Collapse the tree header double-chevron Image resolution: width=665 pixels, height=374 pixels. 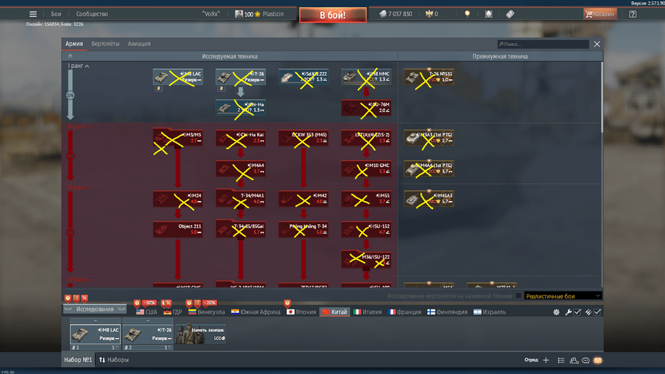(x=70, y=56)
